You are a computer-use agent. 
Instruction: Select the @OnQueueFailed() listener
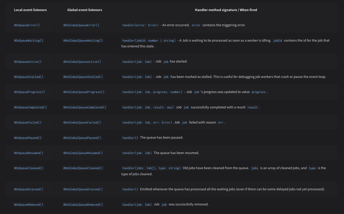click(28, 123)
